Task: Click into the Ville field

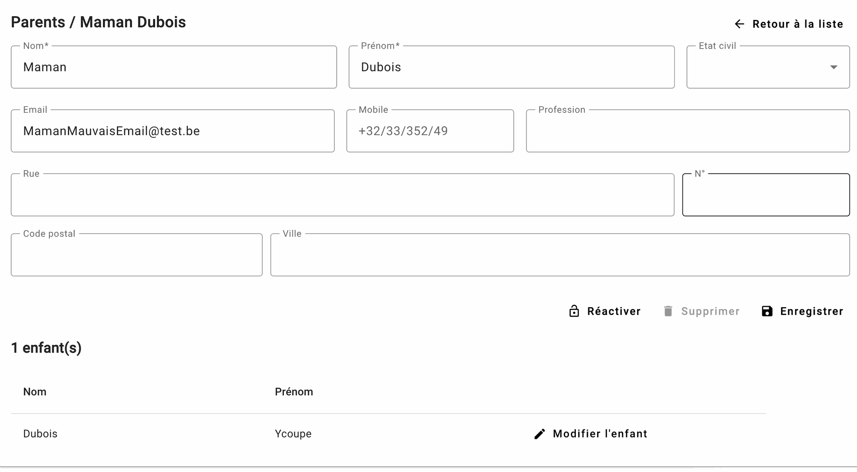Action: click(560, 255)
